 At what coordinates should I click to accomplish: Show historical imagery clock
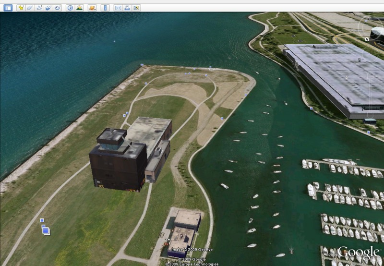pyautogui.click(x=70, y=8)
